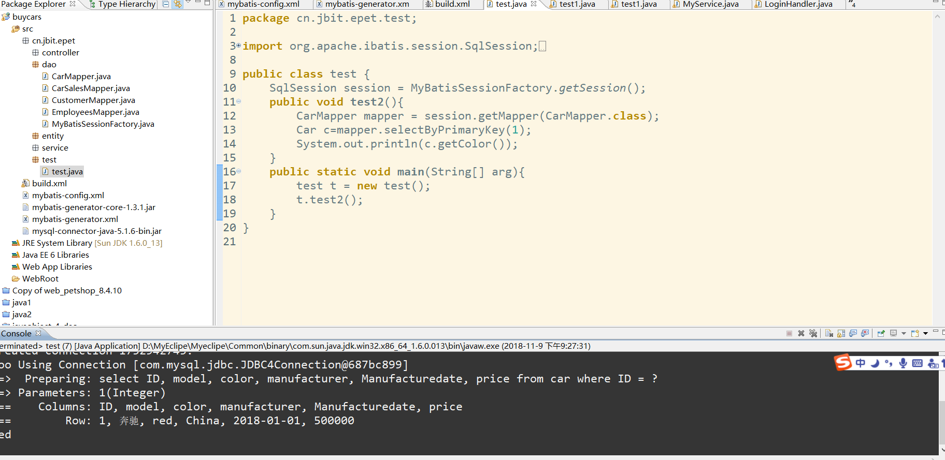The height and width of the screenshot is (460, 945).
Task: Click Remove All Terminated Launches icon
Action: coord(813,333)
